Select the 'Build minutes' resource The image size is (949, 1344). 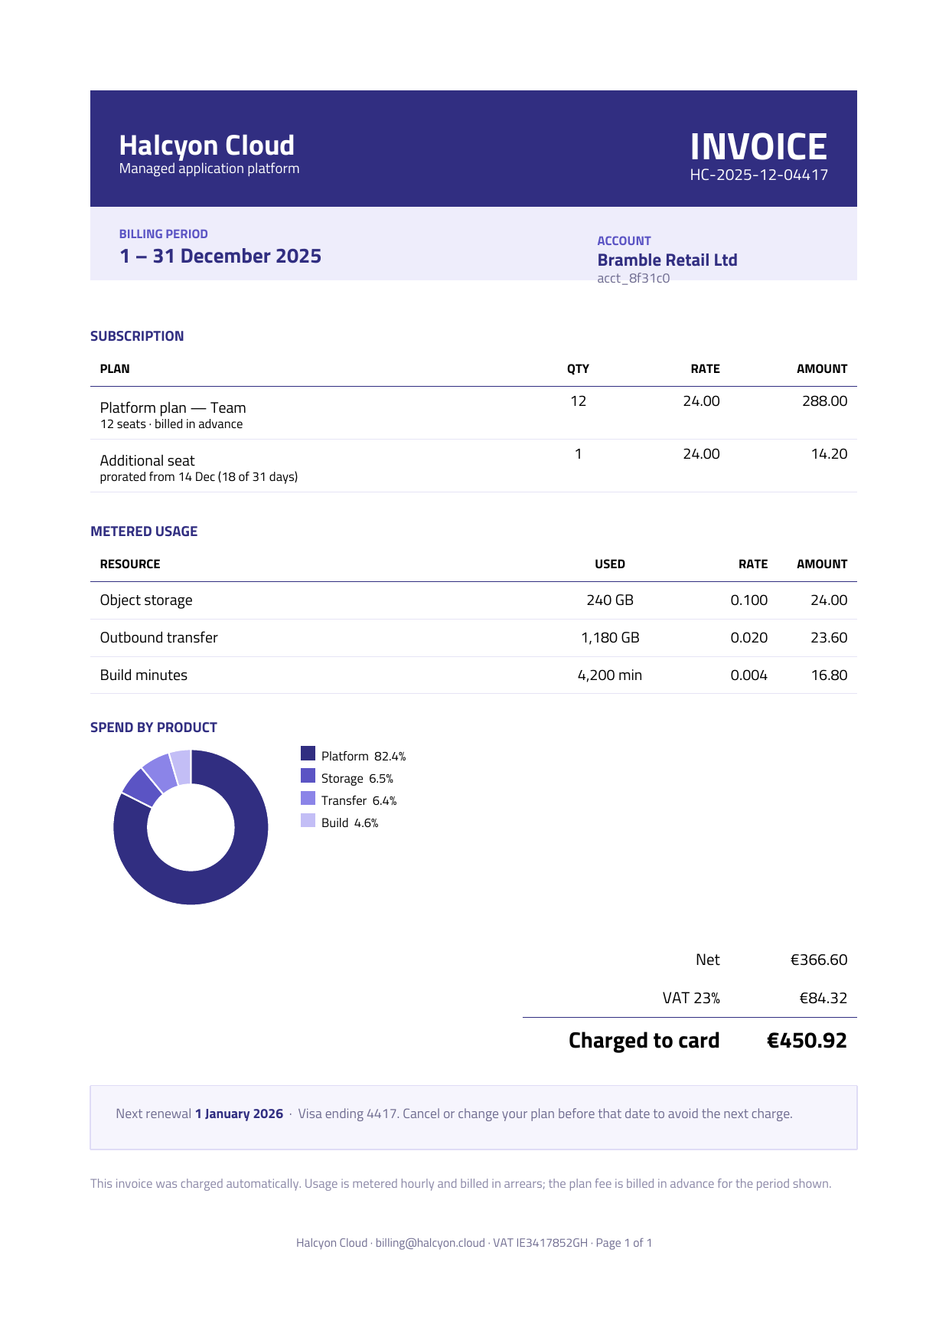[143, 675]
